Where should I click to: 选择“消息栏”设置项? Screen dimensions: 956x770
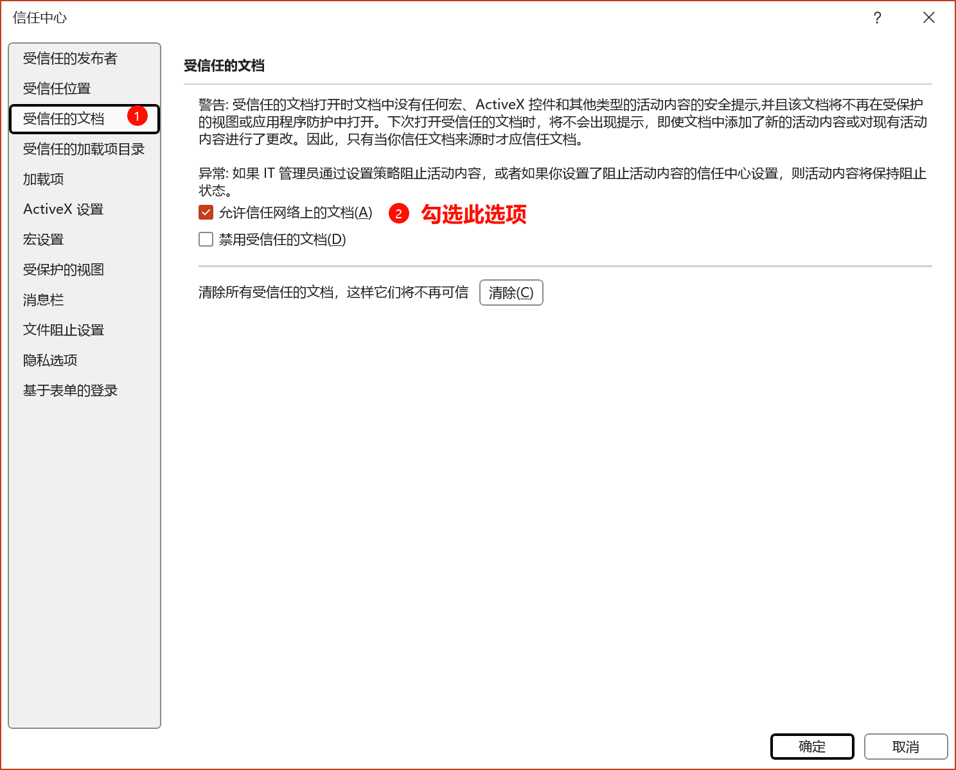click(42, 299)
